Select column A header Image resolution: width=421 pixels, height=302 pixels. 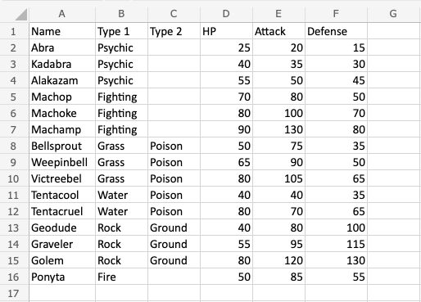(62, 14)
